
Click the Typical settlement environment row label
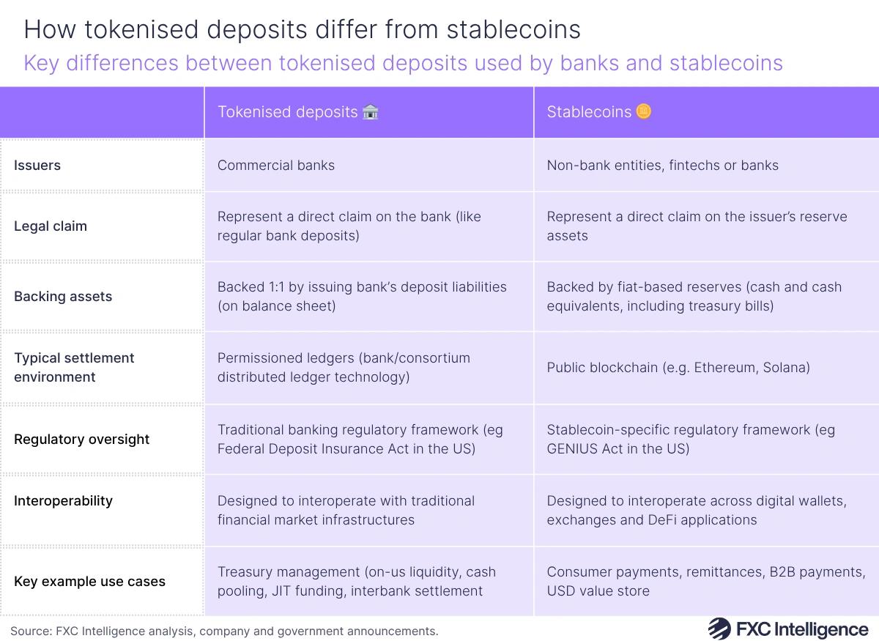(74, 367)
